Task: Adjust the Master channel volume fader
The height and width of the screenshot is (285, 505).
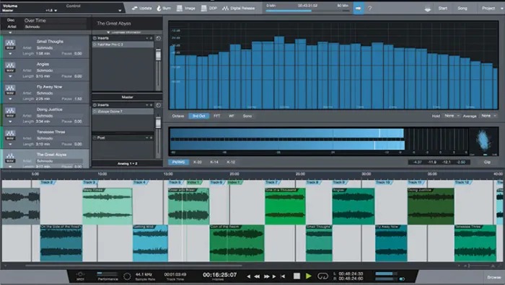Action: (x=158, y=123)
